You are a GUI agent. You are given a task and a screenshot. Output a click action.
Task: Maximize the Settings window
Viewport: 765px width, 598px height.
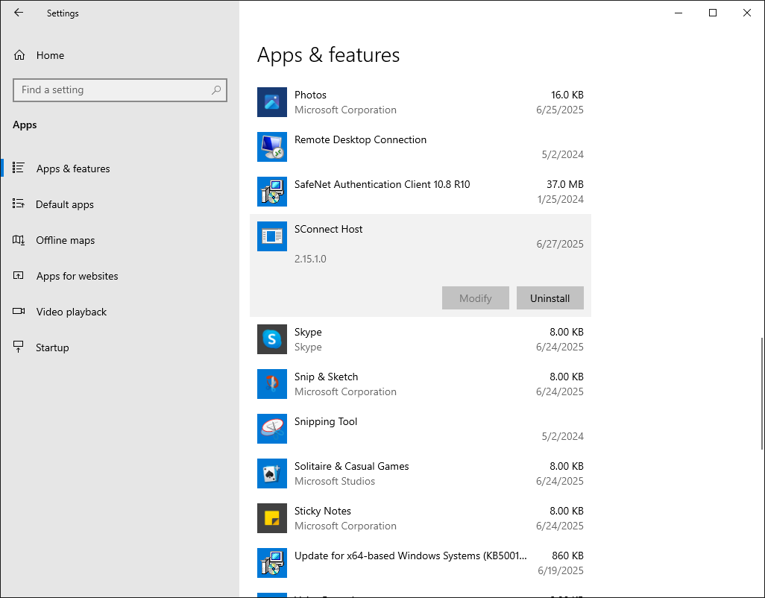(712, 13)
